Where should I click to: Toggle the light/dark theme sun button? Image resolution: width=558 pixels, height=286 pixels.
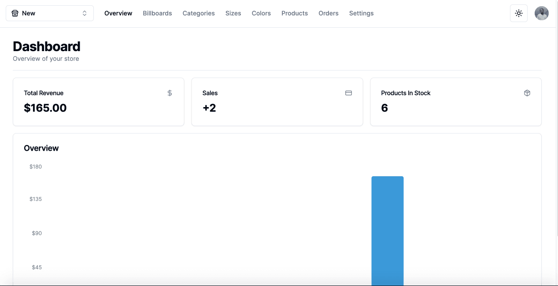click(x=518, y=13)
